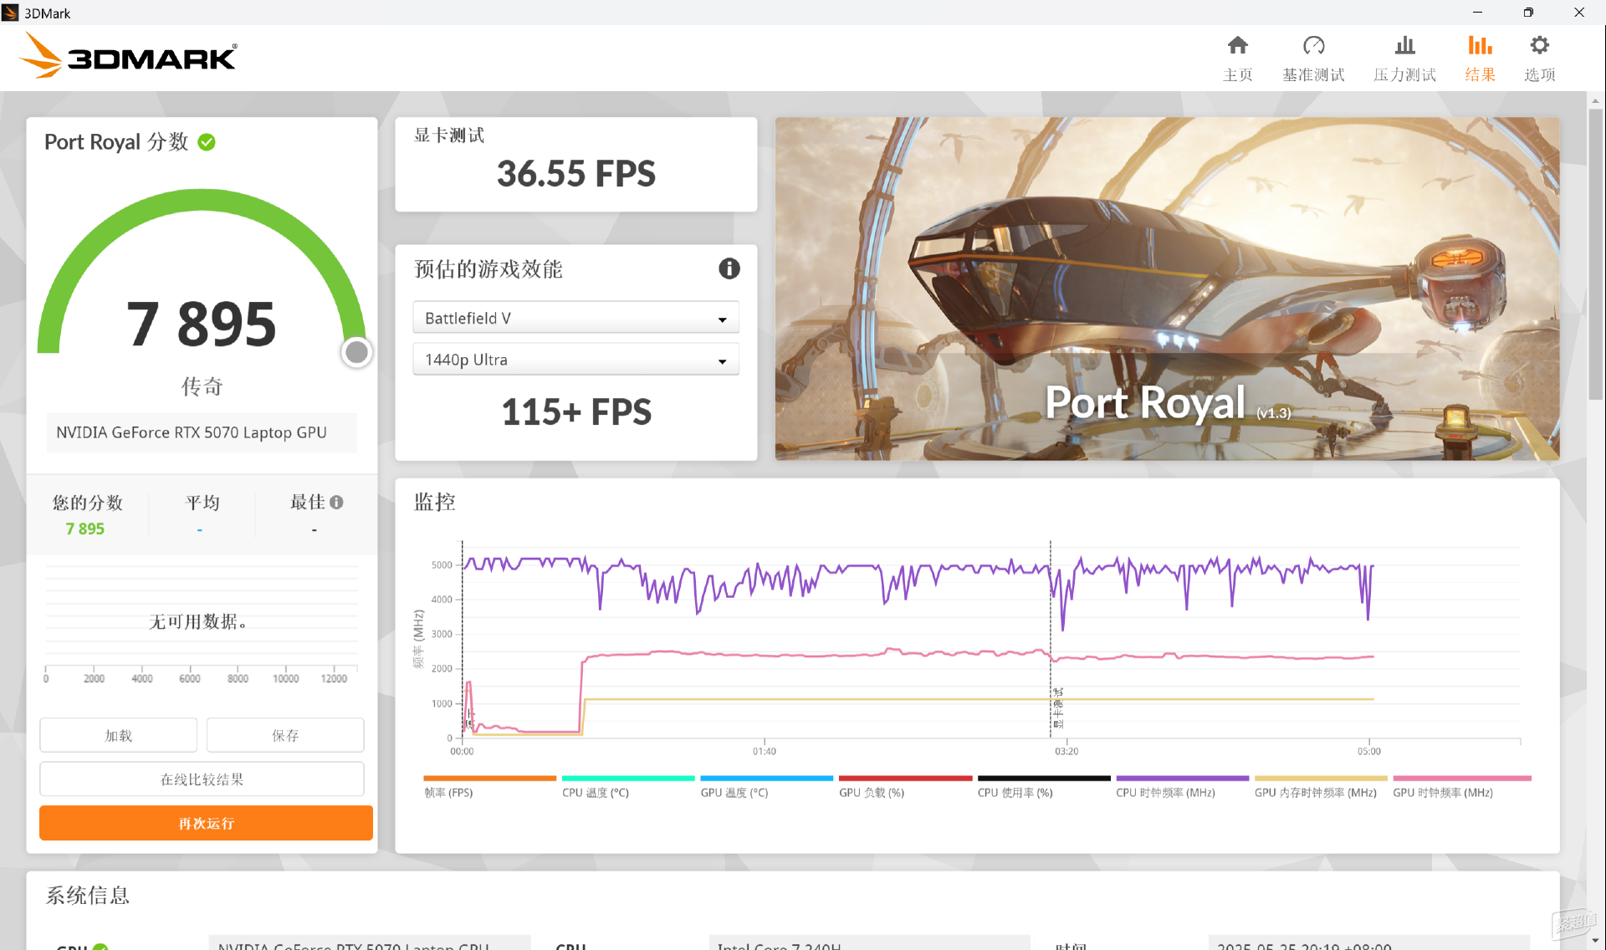Click the scrollbar down arrow
This screenshot has height=950, width=1606.
coord(1595,941)
